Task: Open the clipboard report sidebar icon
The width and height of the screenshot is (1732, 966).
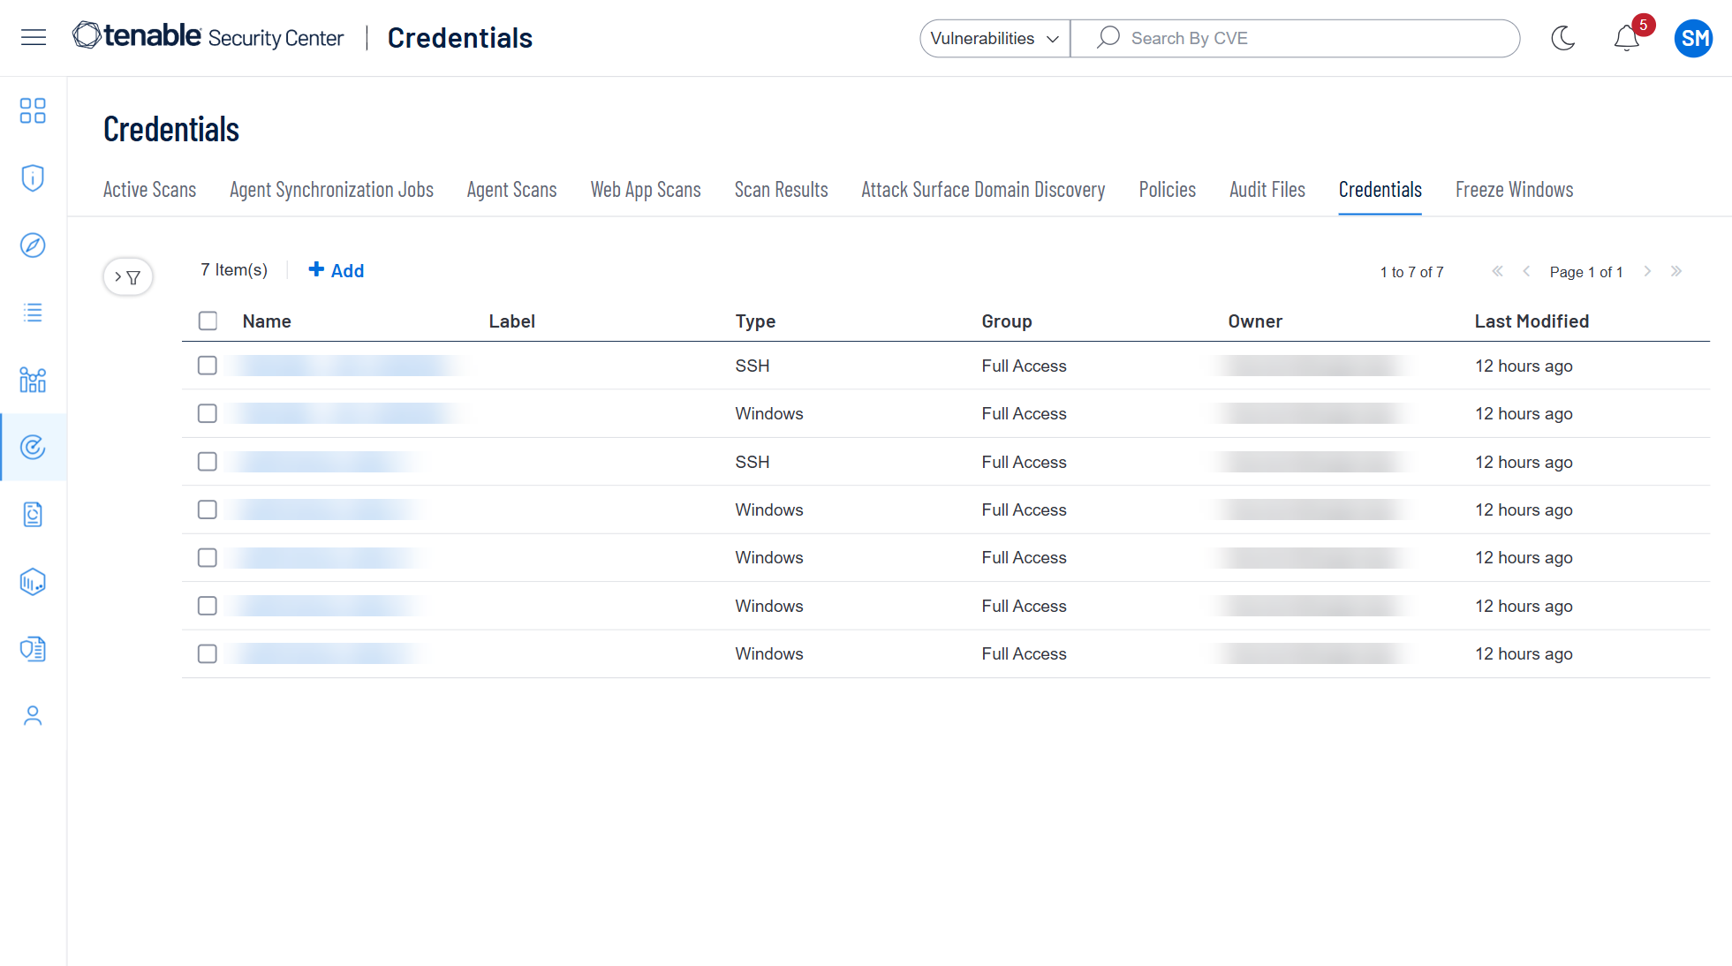Action: tap(33, 514)
